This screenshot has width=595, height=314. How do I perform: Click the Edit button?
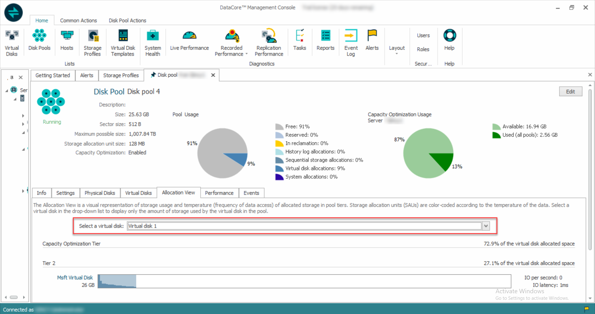tap(571, 91)
